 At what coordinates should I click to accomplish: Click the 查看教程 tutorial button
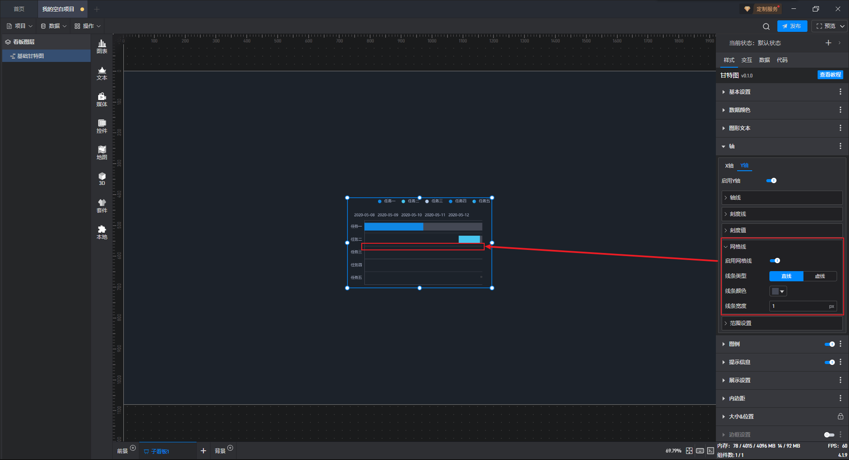click(x=830, y=75)
